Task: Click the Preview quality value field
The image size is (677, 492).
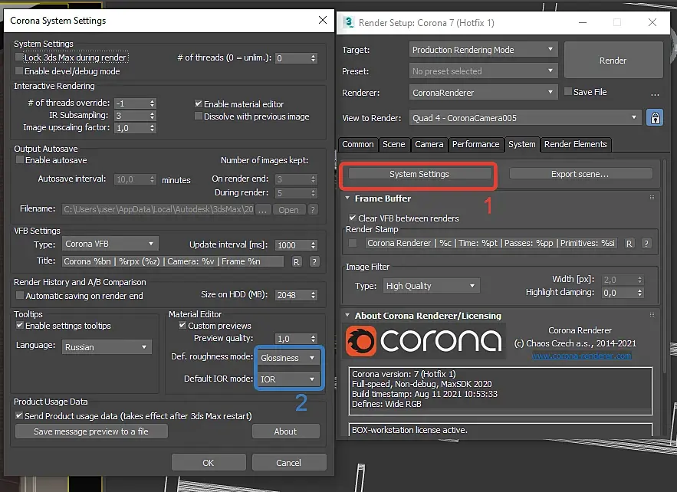Action: click(x=292, y=339)
